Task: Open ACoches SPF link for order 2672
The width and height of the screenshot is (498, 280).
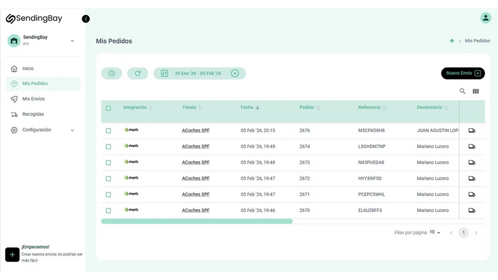Action: tap(195, 179)
